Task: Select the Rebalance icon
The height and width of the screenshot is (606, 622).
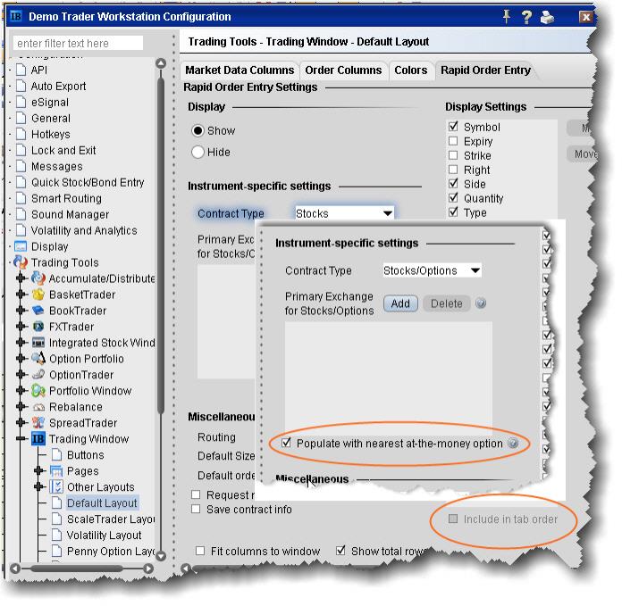Action: coord(38,407)
